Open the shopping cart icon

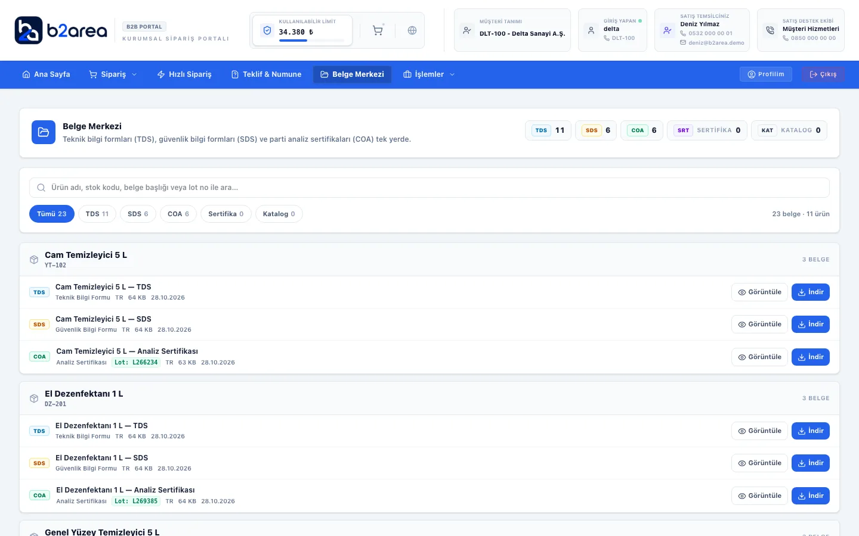click(378, 30)
